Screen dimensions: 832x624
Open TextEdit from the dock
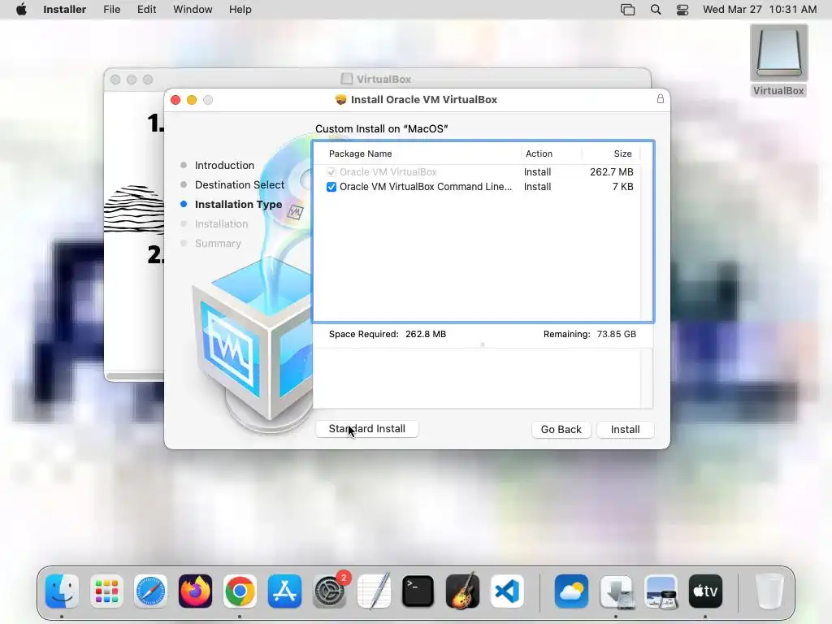click(x=374, y=591)
